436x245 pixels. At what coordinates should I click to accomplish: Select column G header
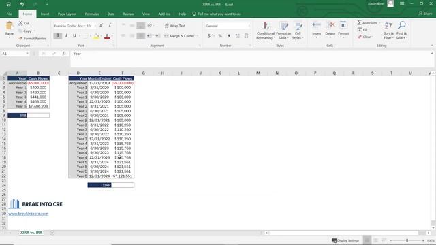144,73
